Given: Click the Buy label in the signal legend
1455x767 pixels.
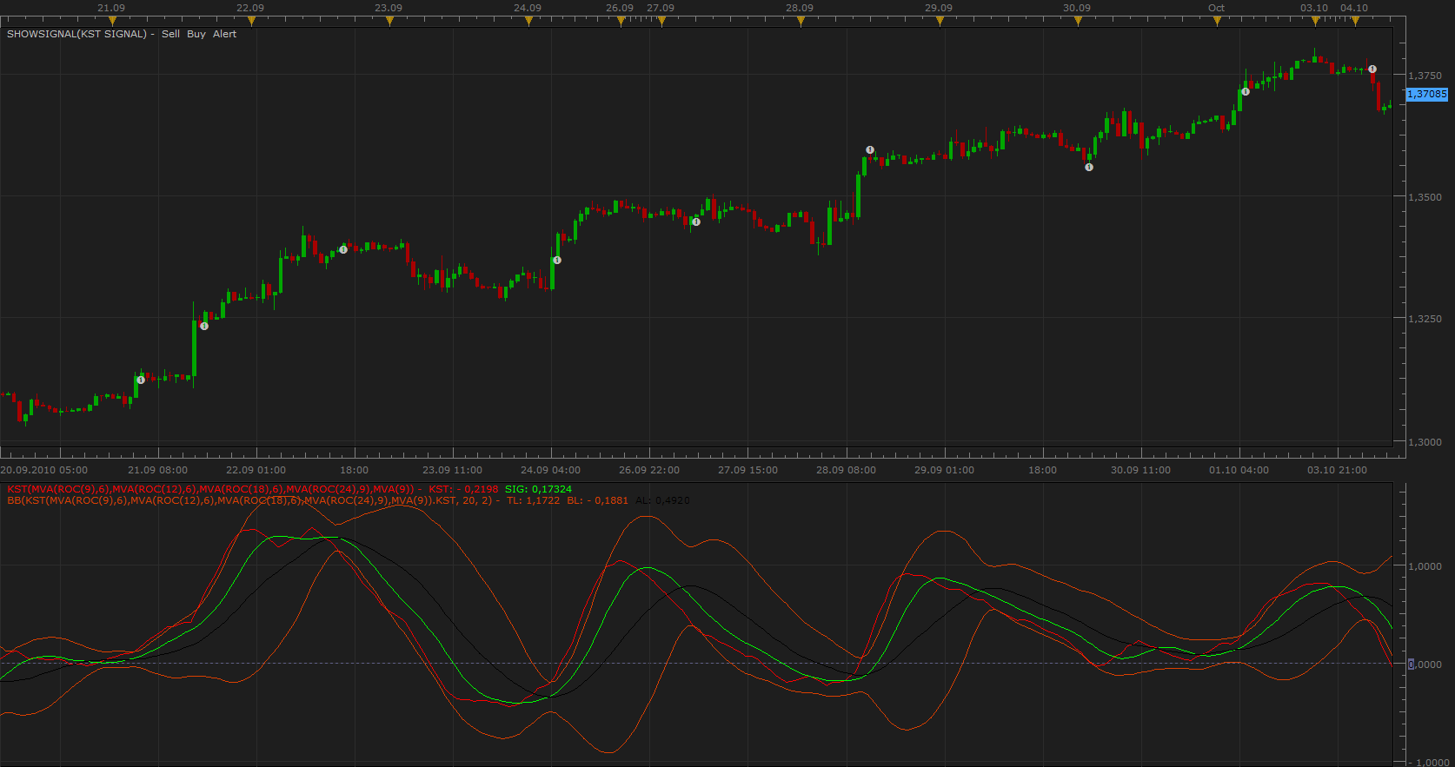Looking at the screenshot, I should [196, 34].
